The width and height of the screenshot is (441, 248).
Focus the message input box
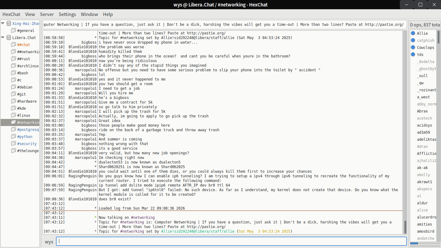231,242
